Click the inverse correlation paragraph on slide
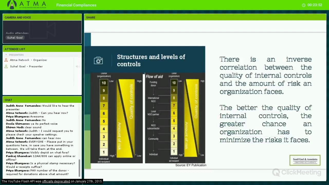This screenshot has height=185, width=329. [x=266, y=75]
